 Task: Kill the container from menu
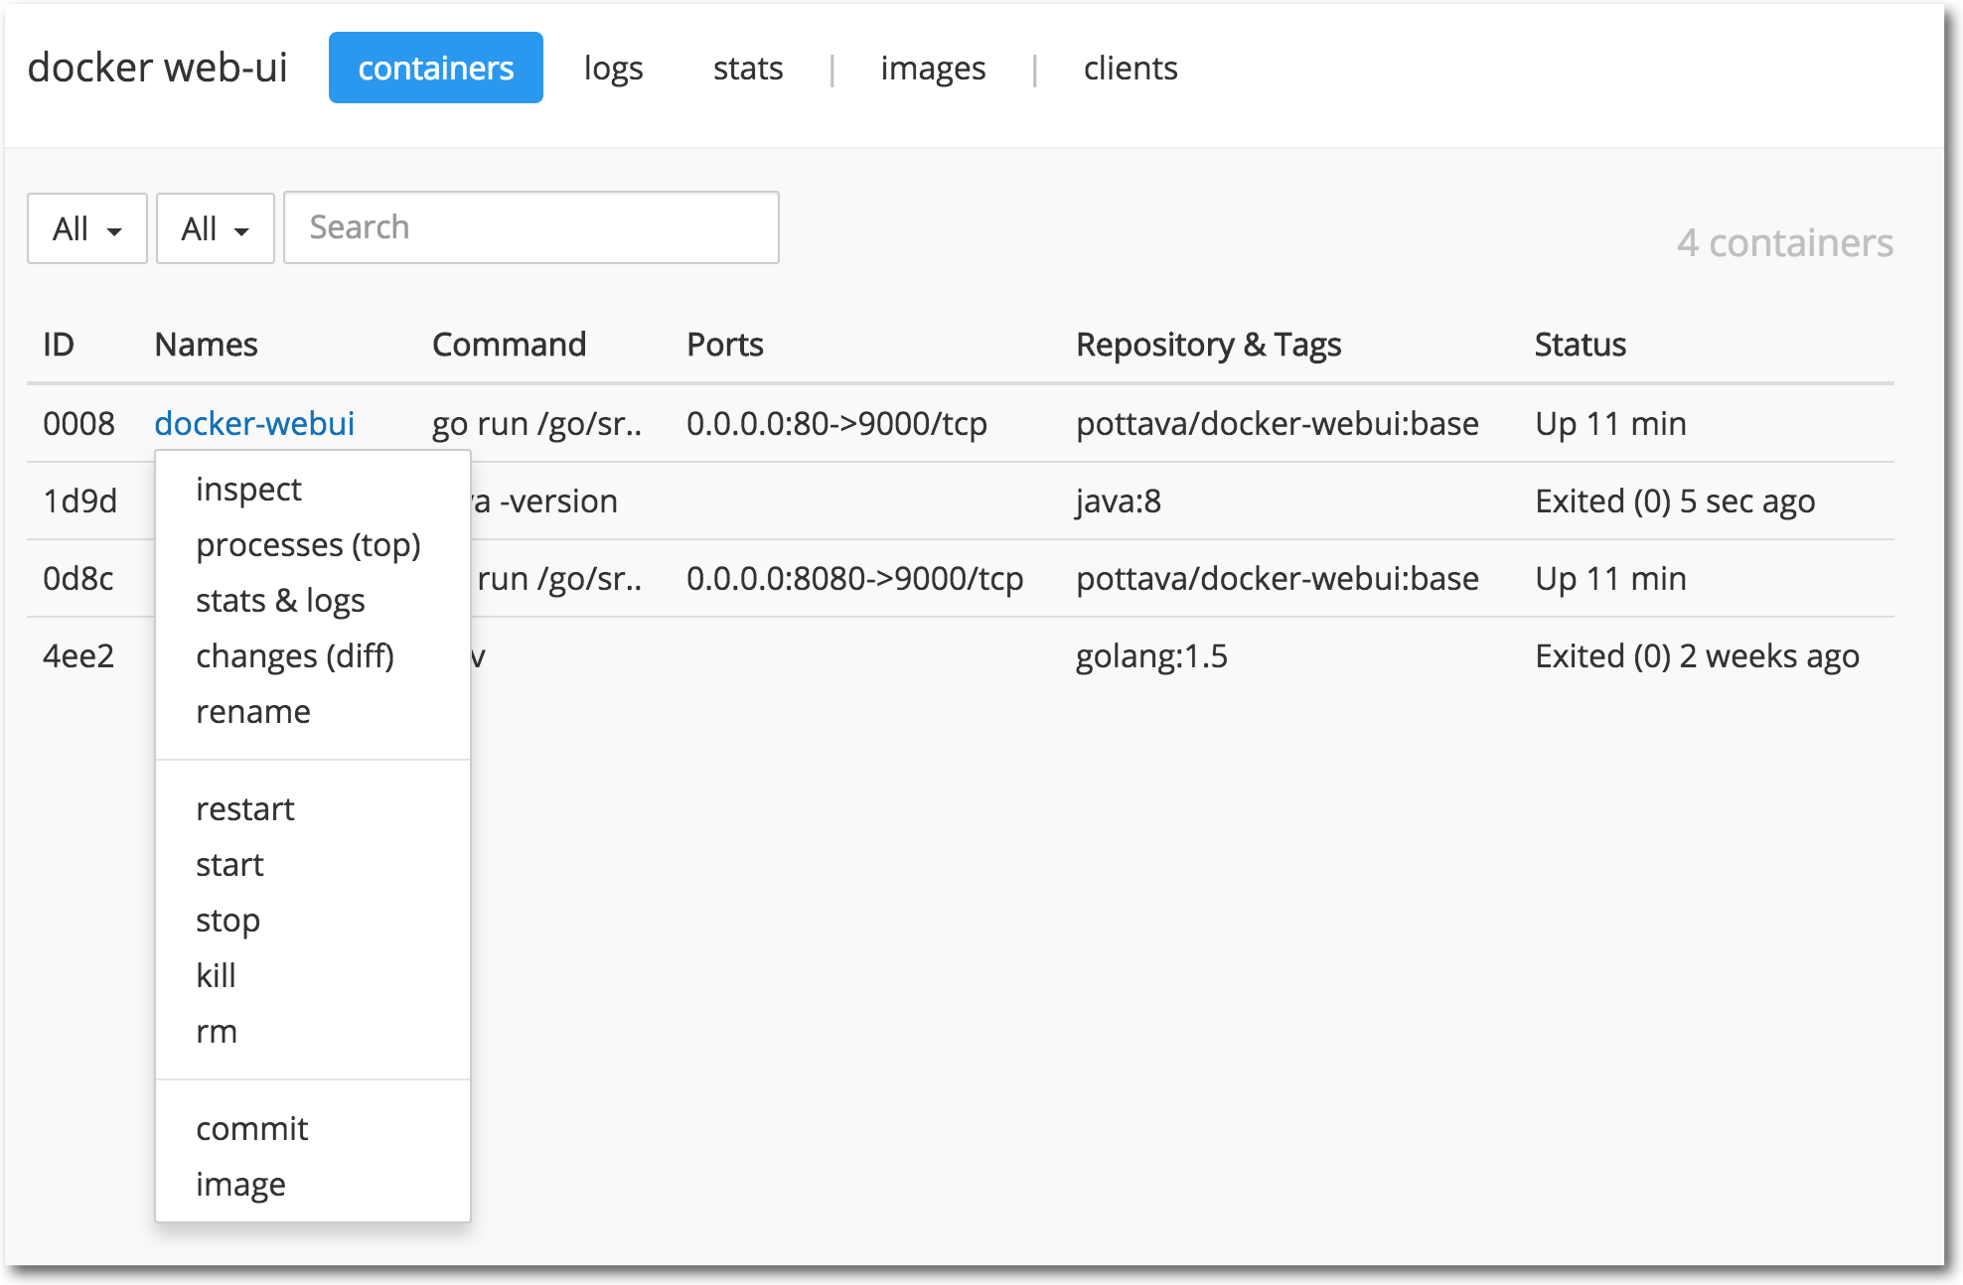[x=216, y=976]
